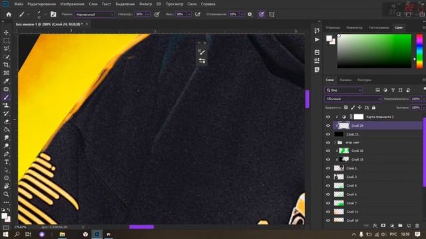Hide the Слой 24 layer
The image size is (426, 239).
tap(328, 125)
